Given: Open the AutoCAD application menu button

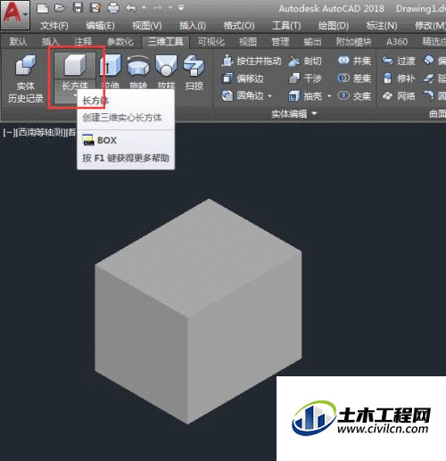Looking at the screenshot, I should click(x=15, y=14).
